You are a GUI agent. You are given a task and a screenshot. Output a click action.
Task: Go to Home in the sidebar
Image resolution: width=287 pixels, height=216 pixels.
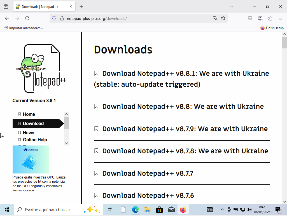tap(29, 114)
